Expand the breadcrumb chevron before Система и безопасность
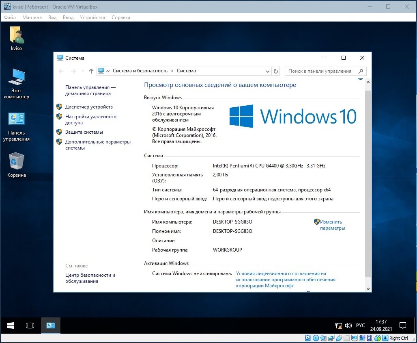The height and width of the screenshot is (343, 417). tap(108, 71)
